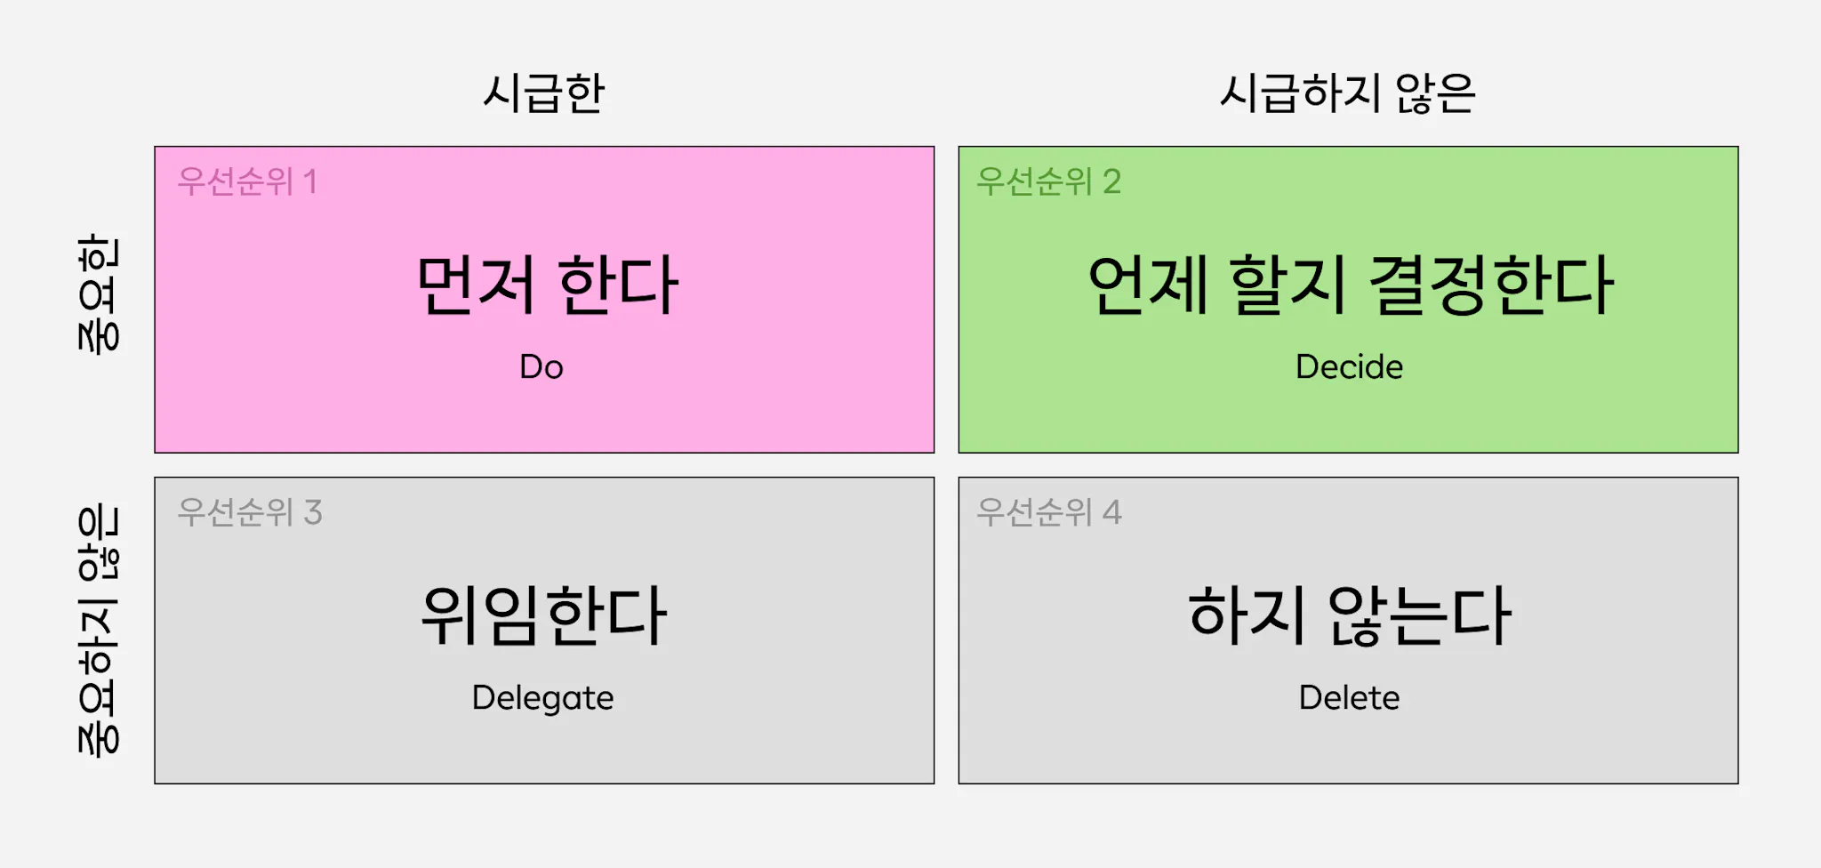Click the 위임한다 heading text

click(543, 615)
